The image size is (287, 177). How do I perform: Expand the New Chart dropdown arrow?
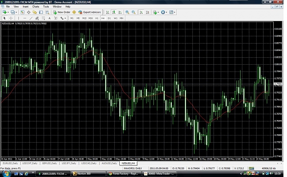tap(8, 12)
